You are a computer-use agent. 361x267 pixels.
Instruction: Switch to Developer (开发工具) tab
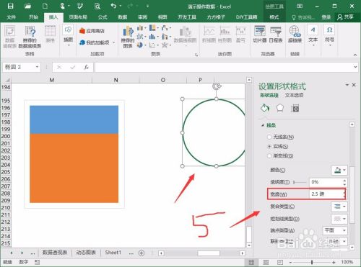(187, 17)
